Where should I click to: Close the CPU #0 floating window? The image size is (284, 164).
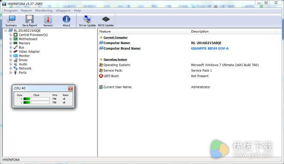tap(71, 88)
